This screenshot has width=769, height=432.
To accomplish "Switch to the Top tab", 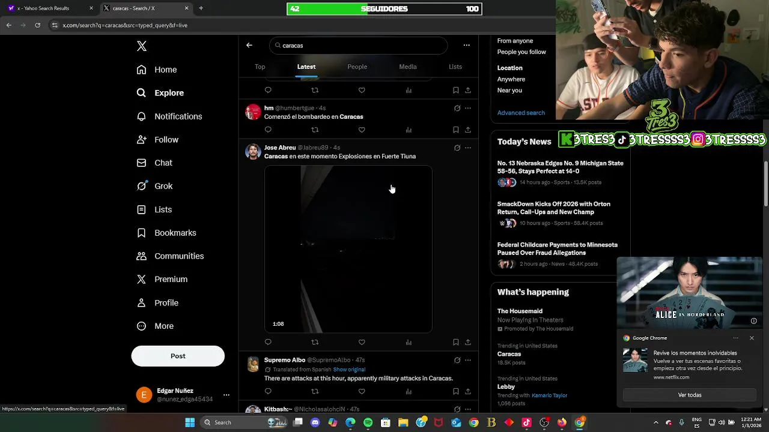I will point(260,67).
